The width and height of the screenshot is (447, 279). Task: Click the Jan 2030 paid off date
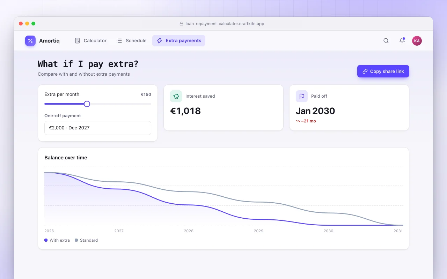tap(315, 111)
